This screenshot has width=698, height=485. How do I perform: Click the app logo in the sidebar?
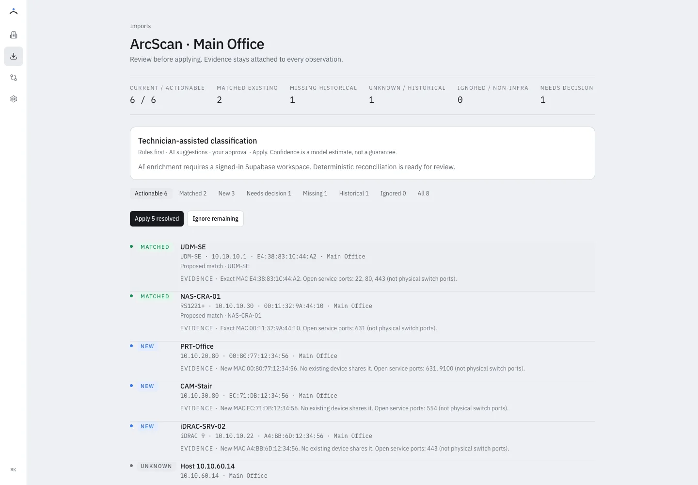click(14, 12)
